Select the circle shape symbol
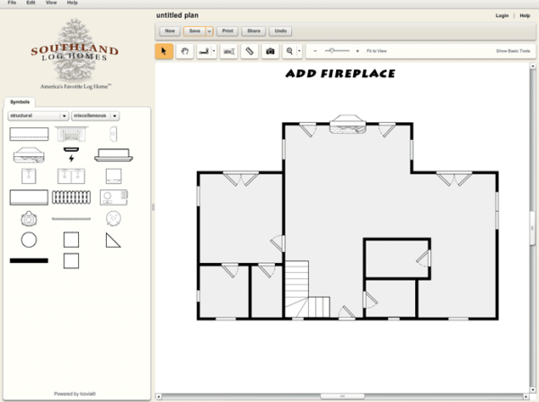The image size is (539, 402). 29,240
